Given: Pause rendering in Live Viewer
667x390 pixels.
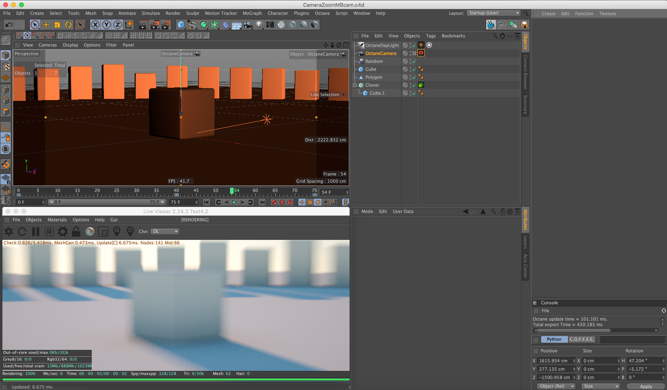Looking at the screenshot, I should tap(36, 232).
